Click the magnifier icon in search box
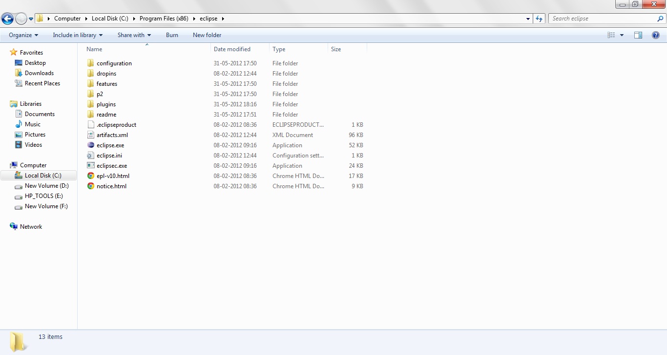The image size is (667, 355). click(661, 19)
